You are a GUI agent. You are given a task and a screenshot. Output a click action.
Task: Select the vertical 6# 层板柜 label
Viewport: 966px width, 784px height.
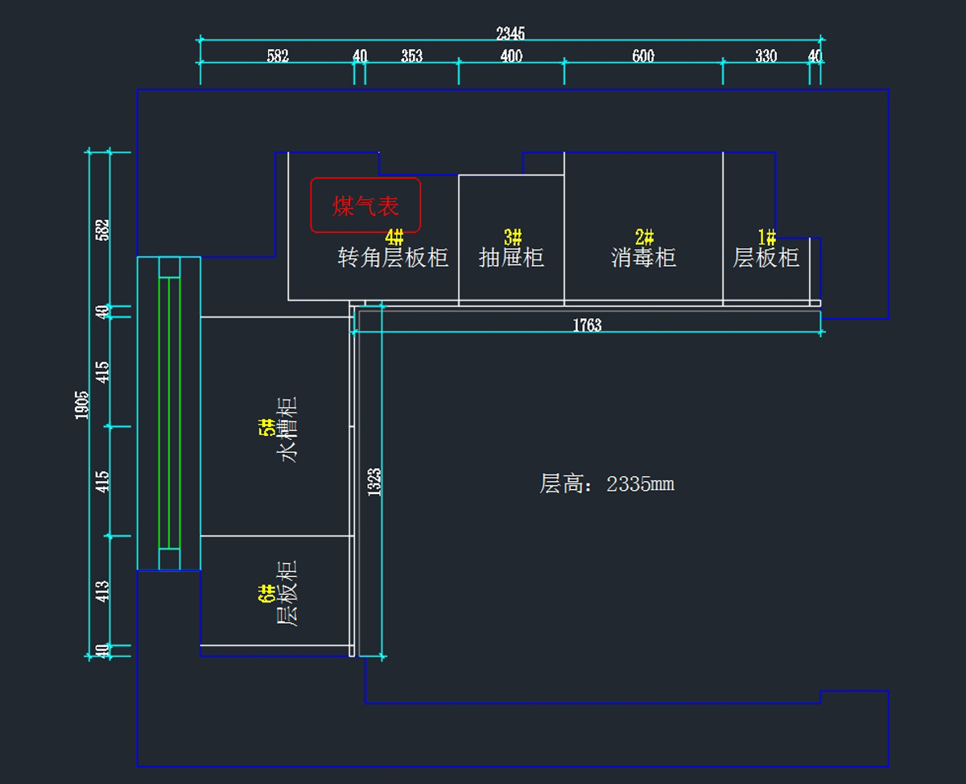click(287, 594)
